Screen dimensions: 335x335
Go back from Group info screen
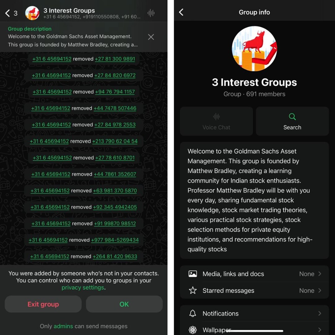pyautogui.click(x=181, y=12)
